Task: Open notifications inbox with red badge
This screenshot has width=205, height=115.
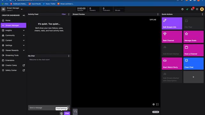Action: click(192, 9)
